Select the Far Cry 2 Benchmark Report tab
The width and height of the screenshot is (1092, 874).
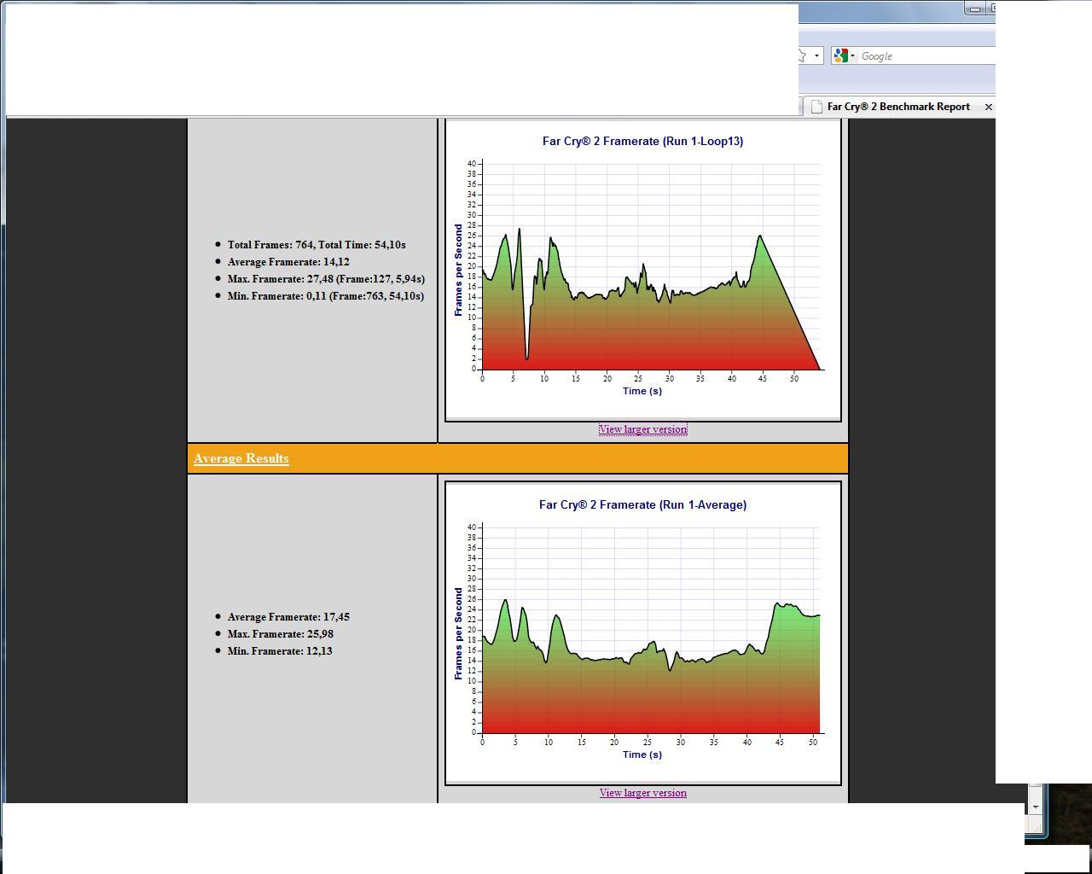point(898,107)
